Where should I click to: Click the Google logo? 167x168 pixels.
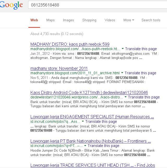pos(11,5)
